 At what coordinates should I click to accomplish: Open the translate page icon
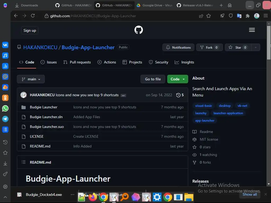pos(239,16)
